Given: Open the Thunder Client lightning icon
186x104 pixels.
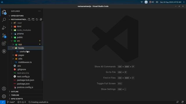Looking at the screenshot, I should pyautogui.click(x=4, y=51).
